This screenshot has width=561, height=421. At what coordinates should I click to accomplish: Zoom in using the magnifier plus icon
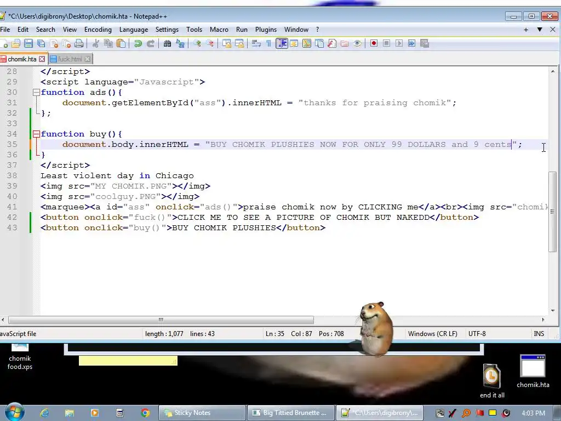click(x=197, y=44)
